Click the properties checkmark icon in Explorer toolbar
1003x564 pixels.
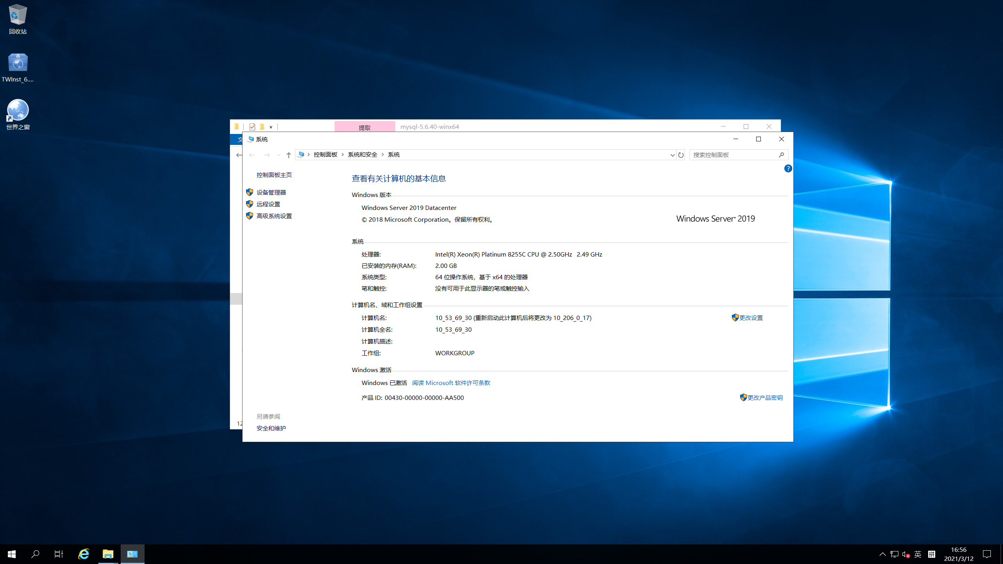(252, 127)
